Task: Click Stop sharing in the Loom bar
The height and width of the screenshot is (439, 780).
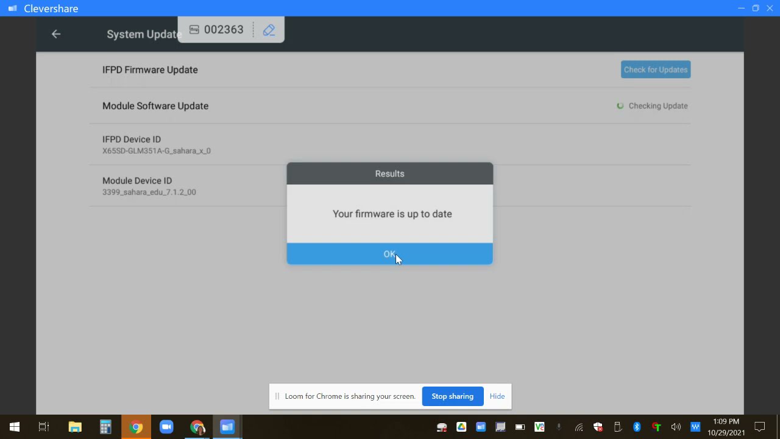Action: click(x=452, y=396)
